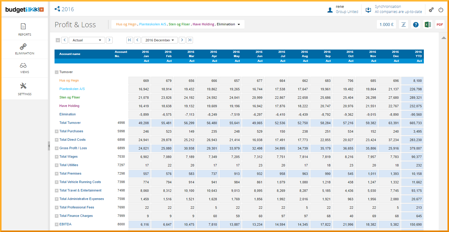Click the power logout icon

click(441, 10)
